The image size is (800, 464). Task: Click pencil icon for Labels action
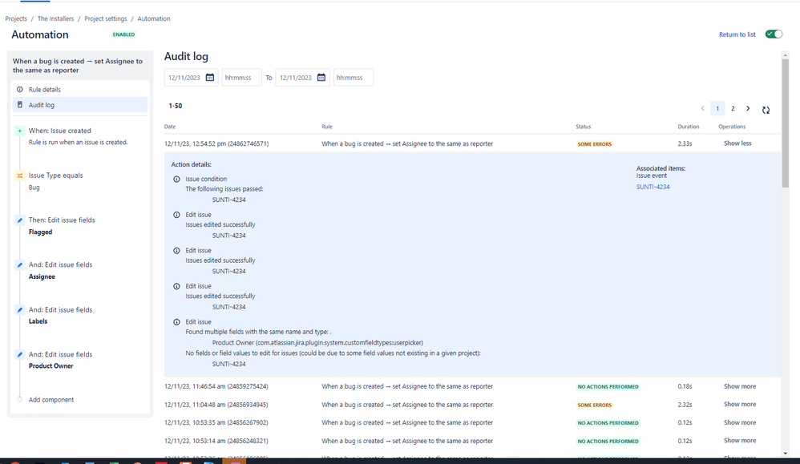point(20,309)
